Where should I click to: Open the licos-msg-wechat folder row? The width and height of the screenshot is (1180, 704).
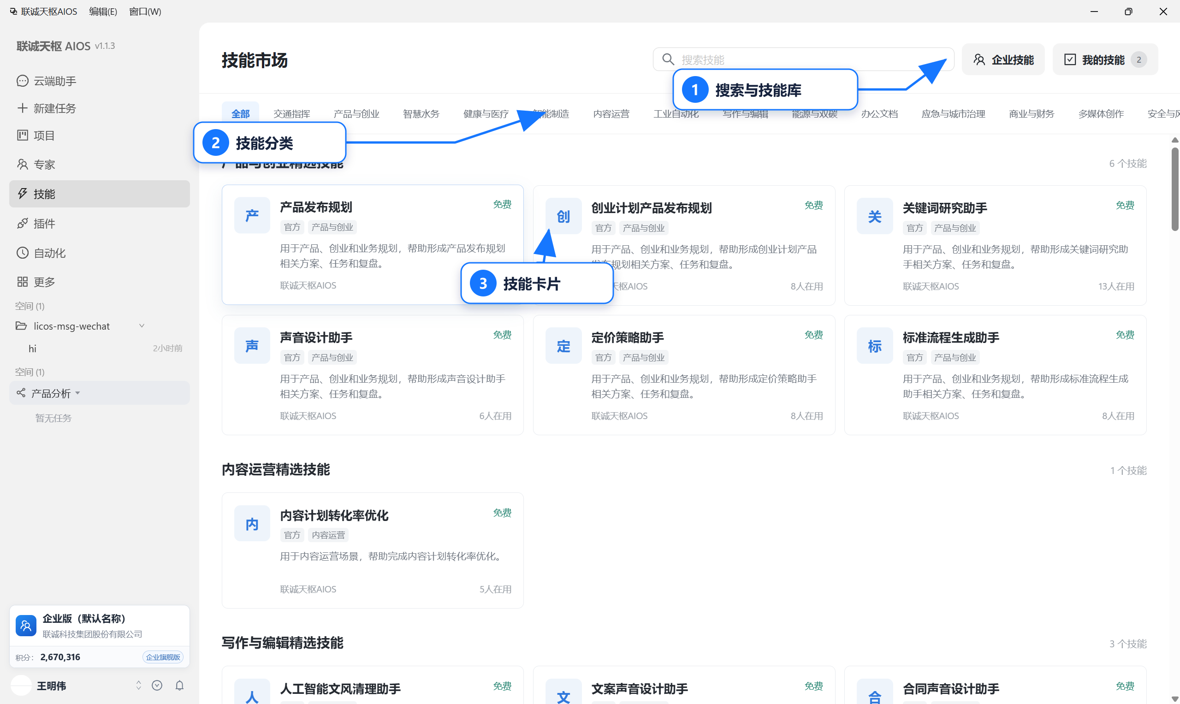tap(99, 326)
